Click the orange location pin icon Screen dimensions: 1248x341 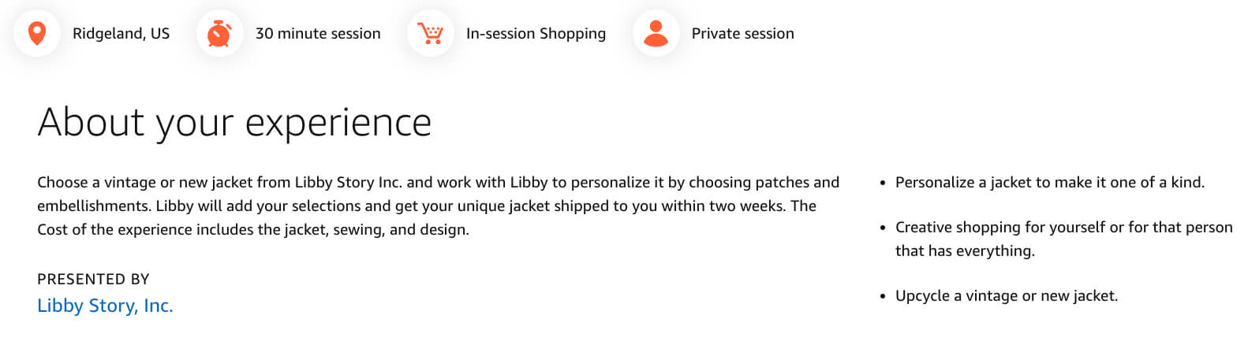pyautogui.click(x=37, y=34)
